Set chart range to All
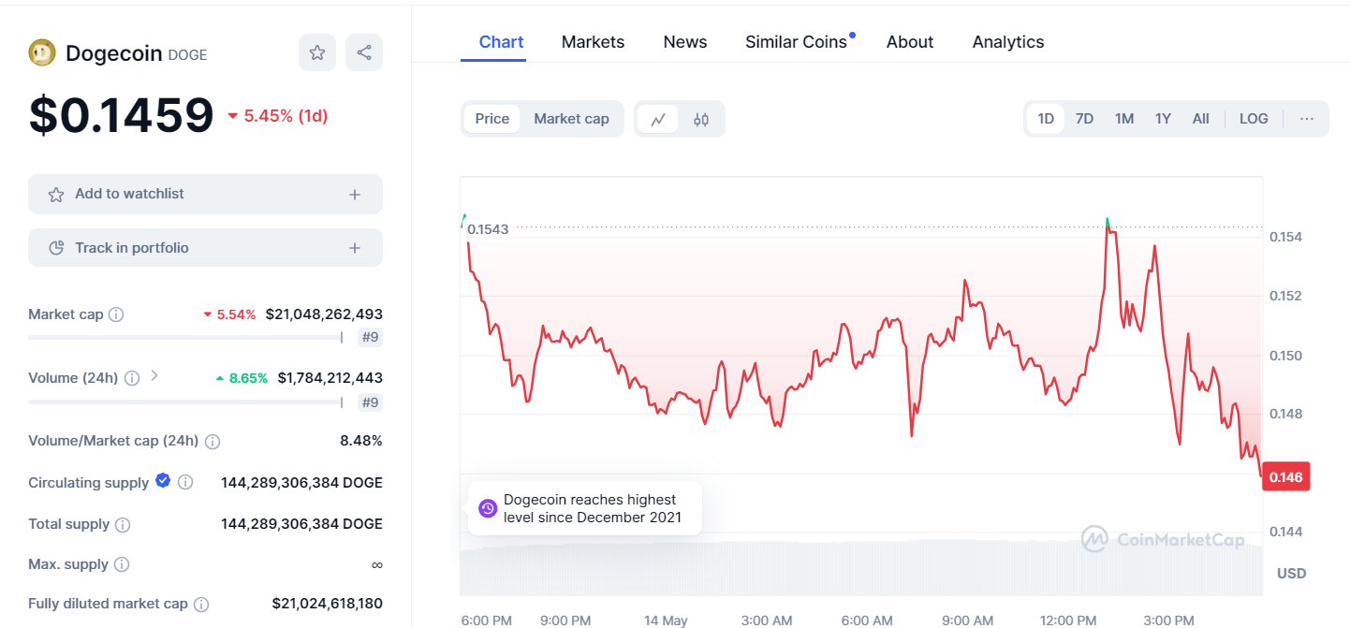1350x628 pixels. [1201, 119]
